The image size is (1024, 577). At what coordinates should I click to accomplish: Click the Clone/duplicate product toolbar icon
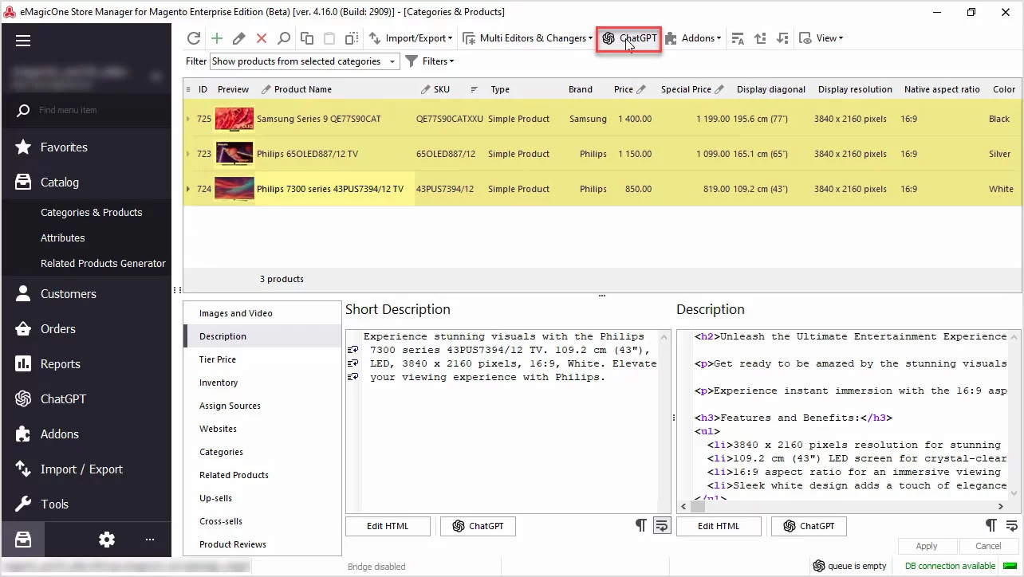tap(352, 38)
